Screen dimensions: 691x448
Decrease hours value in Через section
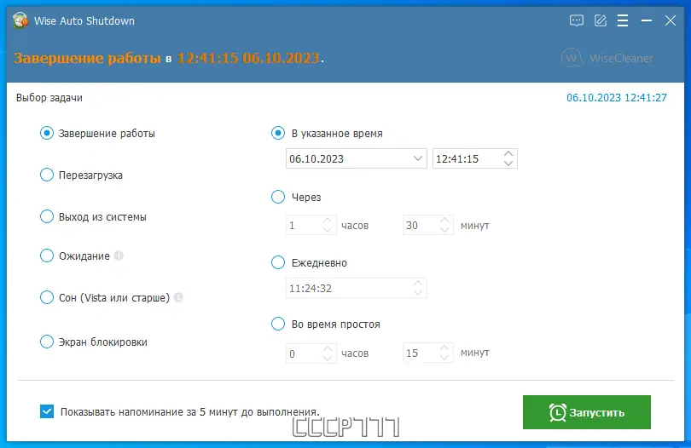tap(328, 230)
